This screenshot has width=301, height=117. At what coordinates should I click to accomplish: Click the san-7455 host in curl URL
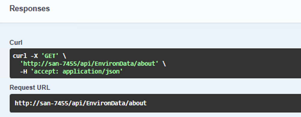(59, 64)
